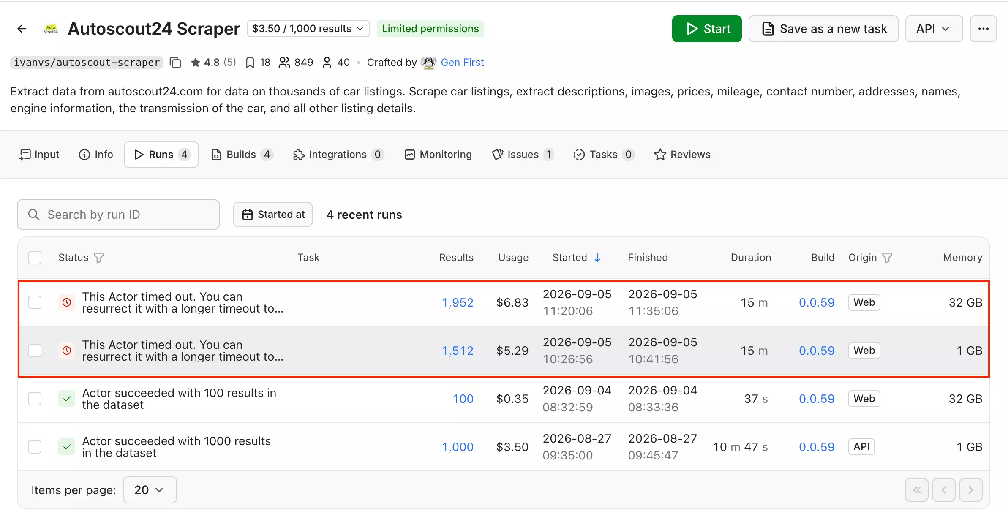Copy the actor name ivanvs/autoscout-scraper
Viewport: 1008px width, 511px height.
click(x=175, y=63)
